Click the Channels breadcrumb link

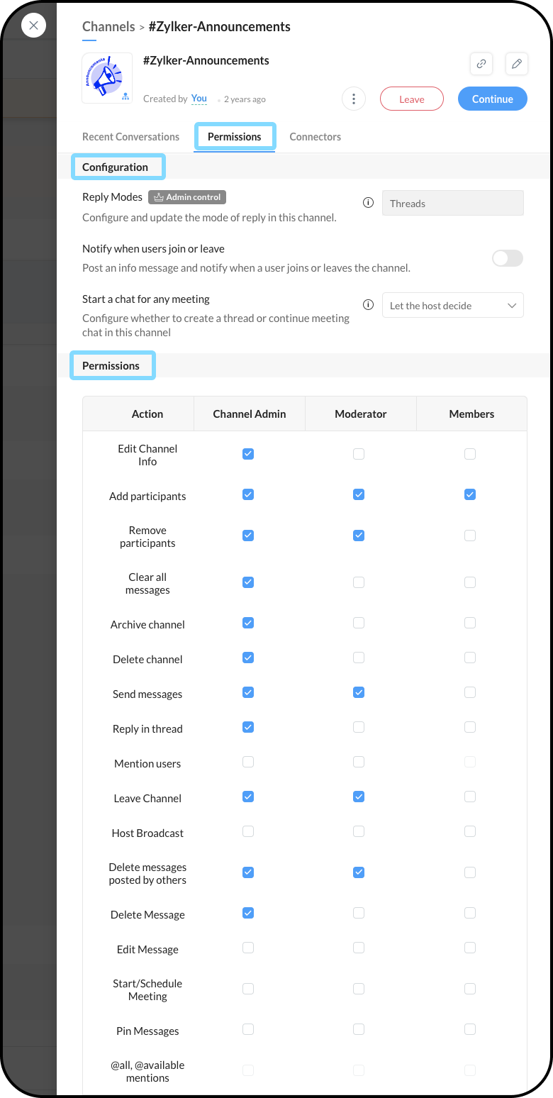pos(108,27)
